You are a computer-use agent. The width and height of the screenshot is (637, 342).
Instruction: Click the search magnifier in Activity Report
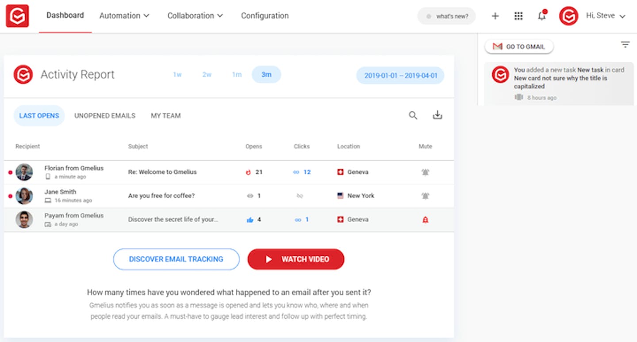[413, 116]
